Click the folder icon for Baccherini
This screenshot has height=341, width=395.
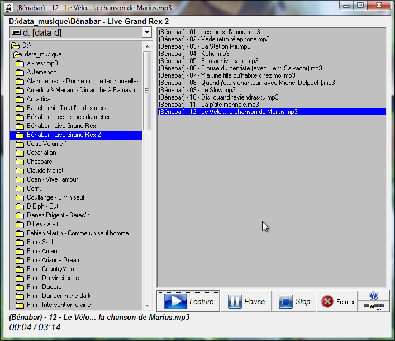pos(20,108)
